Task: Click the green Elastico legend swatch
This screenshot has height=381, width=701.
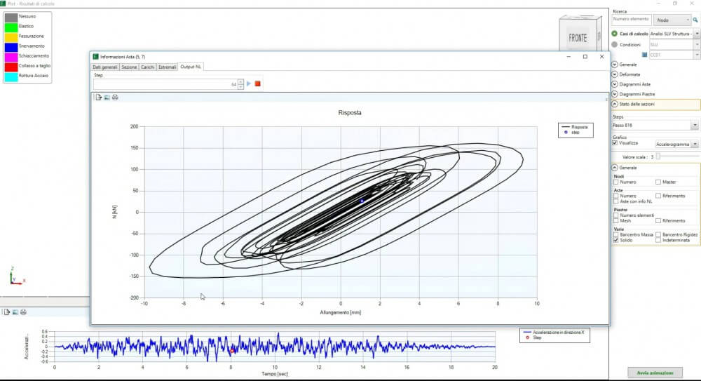Action: point(11,27)
